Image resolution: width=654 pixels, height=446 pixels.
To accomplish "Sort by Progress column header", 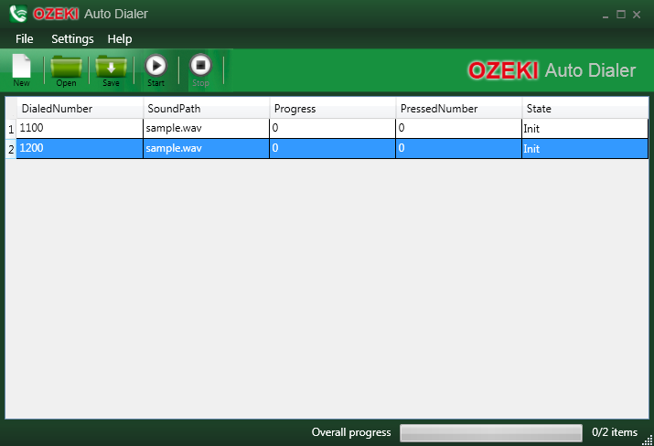I will (332, 109).
